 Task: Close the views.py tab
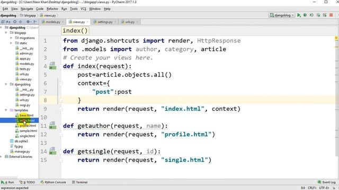pos(87,22)
